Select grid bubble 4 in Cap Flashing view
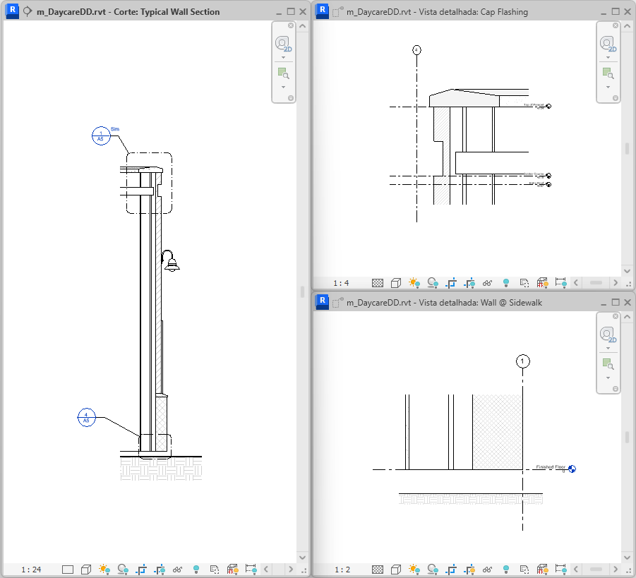The image size is (636, 578). (x=416, y=50)
